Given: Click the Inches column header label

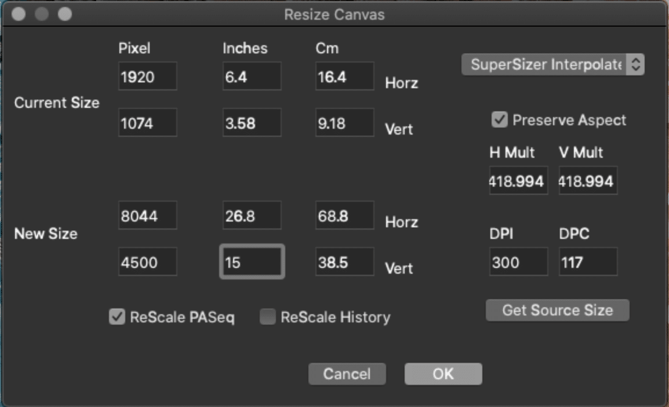Looking at the screenshot, I should 245,48.
